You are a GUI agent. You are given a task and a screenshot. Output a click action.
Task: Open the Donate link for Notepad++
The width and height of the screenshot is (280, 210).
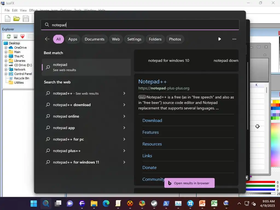150,168
